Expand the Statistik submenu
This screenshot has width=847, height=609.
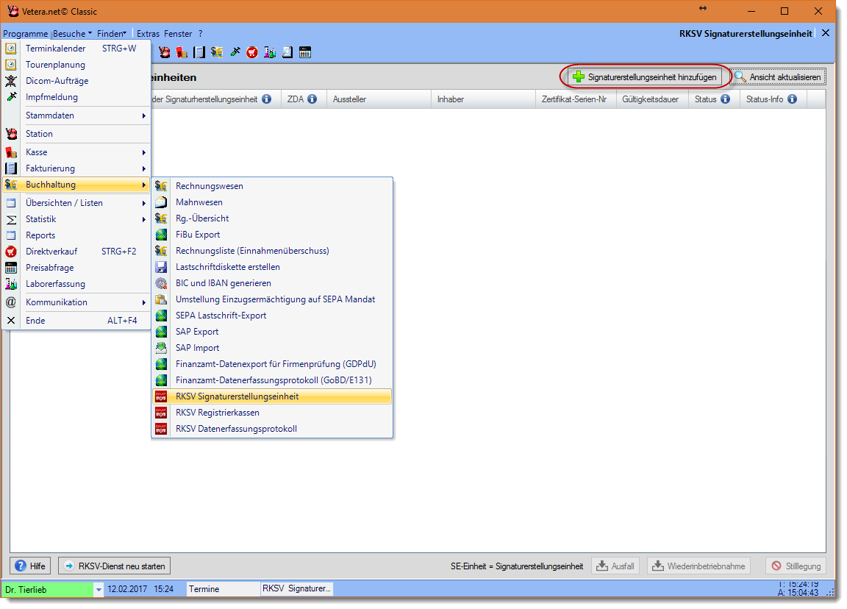click(x=85, y=219)
